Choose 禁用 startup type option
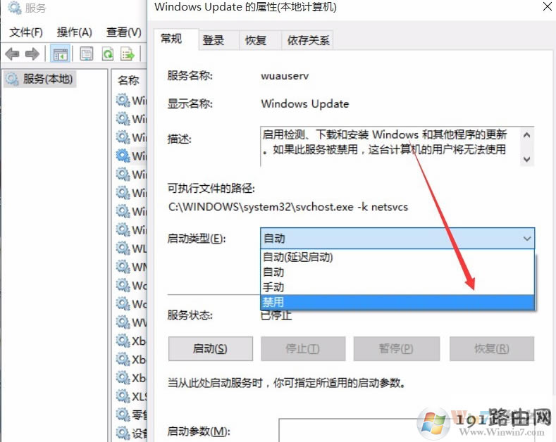 [x=397, y=302]
